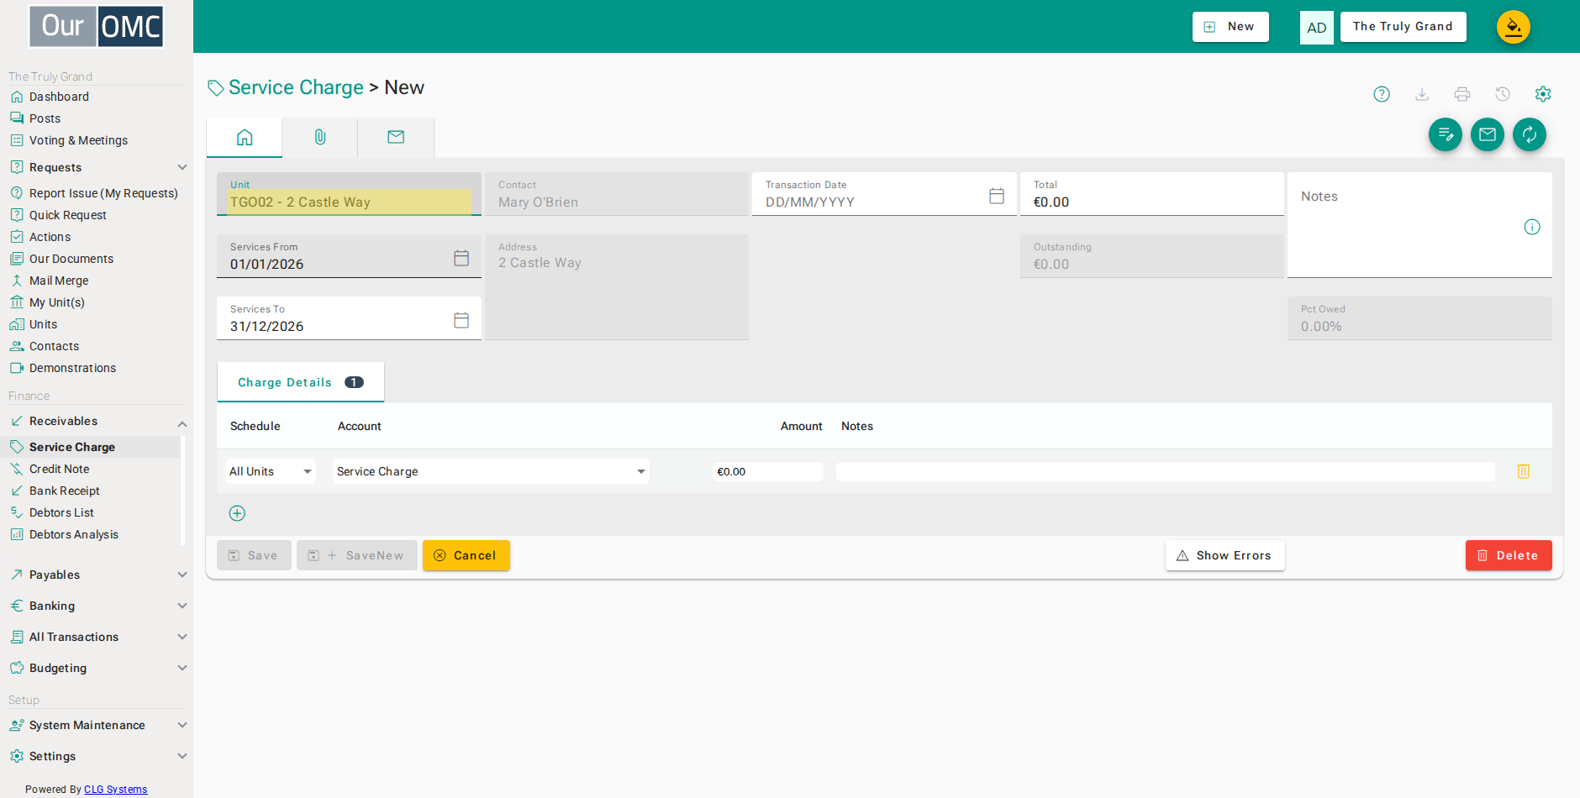Open the Service Charge account dropdown
Viewport: 1580px width, 798px height.
(x=491, y=471)
